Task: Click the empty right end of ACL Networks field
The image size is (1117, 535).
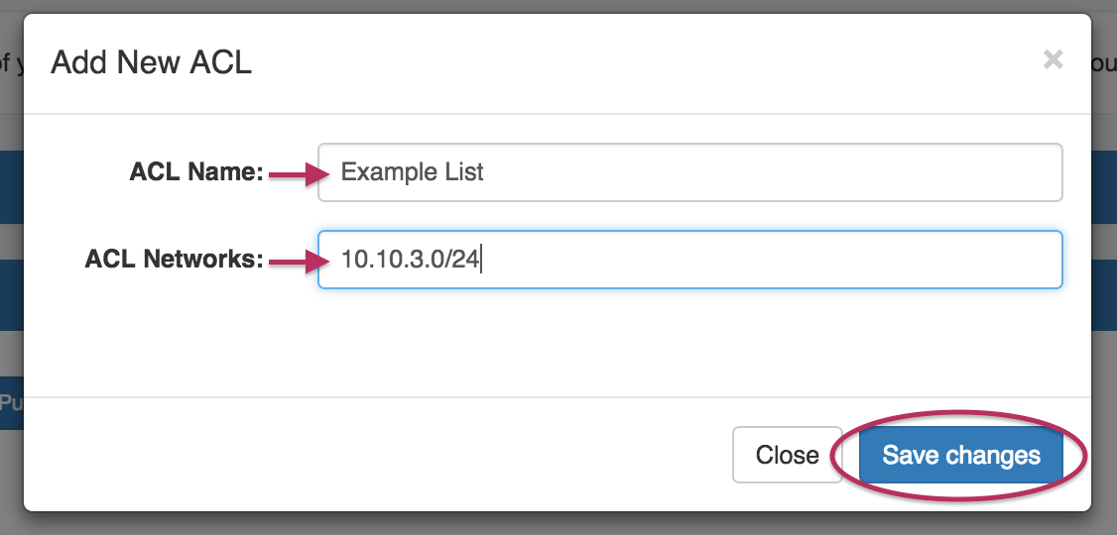Action: pos(927,260)
